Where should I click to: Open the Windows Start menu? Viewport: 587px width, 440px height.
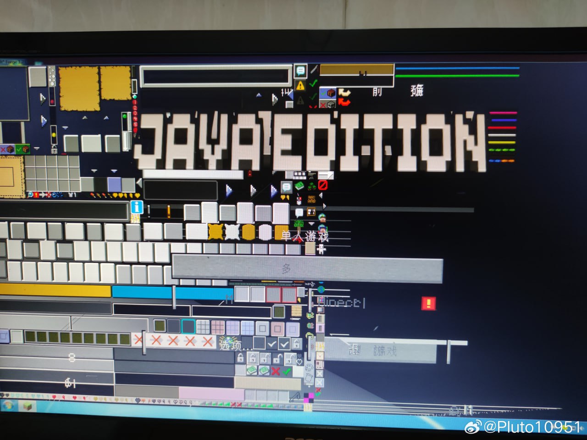8,406
